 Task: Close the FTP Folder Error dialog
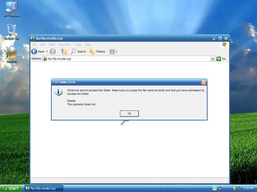(204, 82)
